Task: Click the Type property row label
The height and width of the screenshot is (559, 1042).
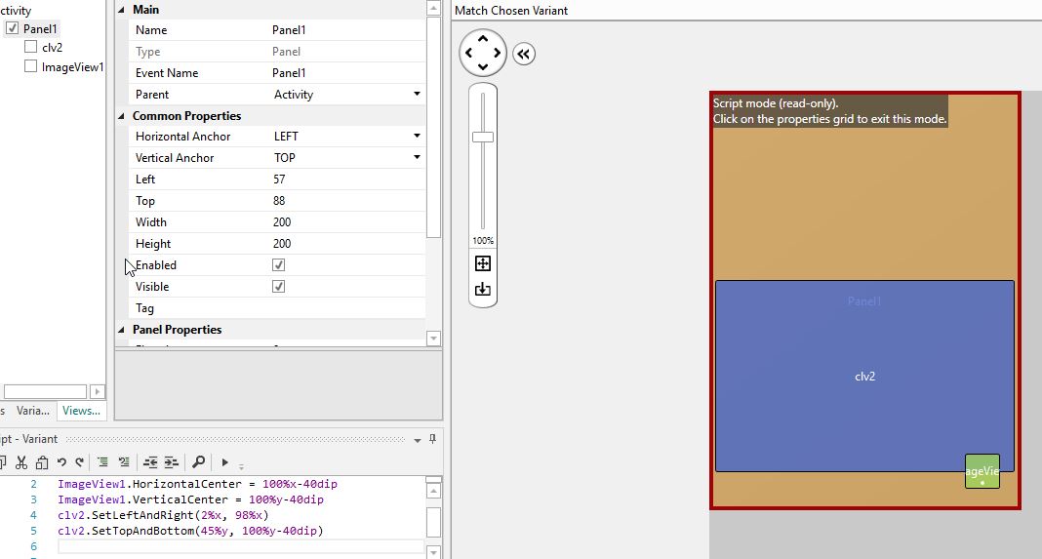Action: [x=147, y=52]
